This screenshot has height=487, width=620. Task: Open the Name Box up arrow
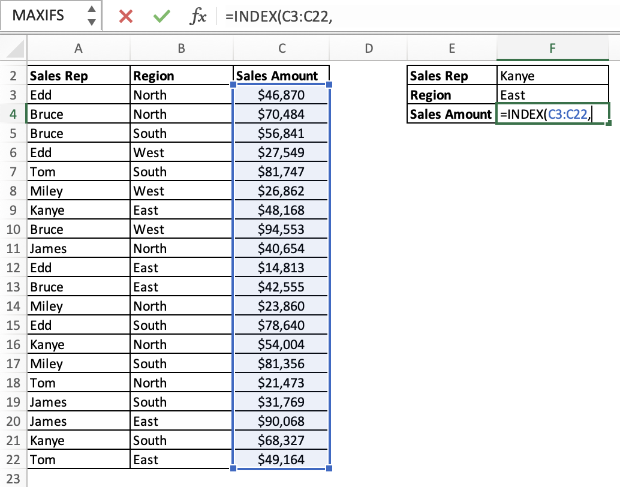tap(92, 9)
